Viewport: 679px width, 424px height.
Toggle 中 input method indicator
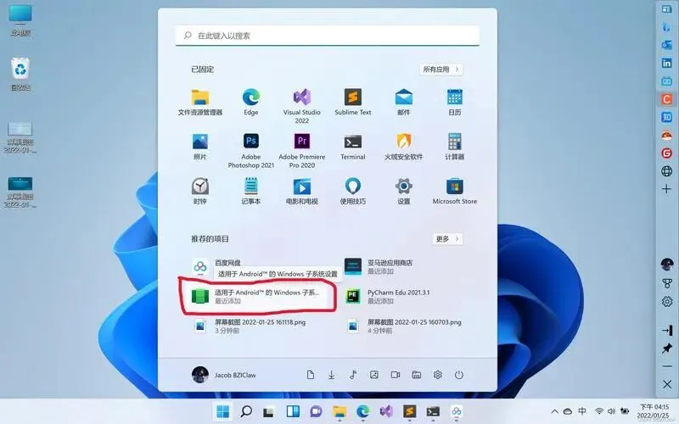click(582, 411)
